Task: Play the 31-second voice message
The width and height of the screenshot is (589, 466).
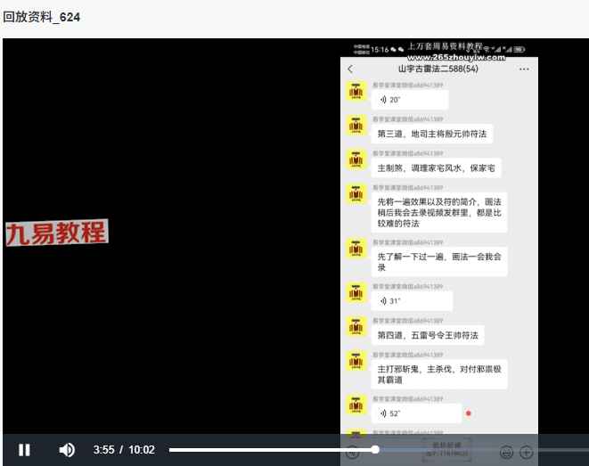Action: point(412,301)
